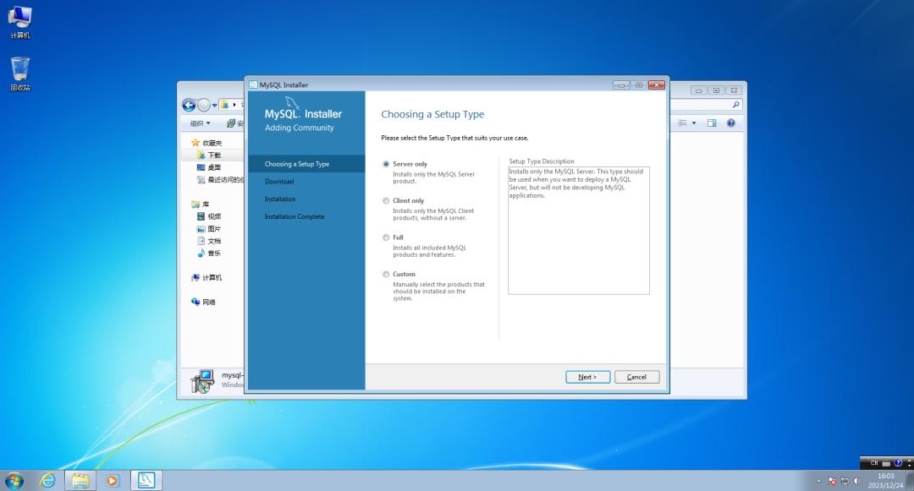The image size is (914, 491).
Task: Click the Forward arrow in Explorer window
Action: pyautogui.click(x=203, y=105)
